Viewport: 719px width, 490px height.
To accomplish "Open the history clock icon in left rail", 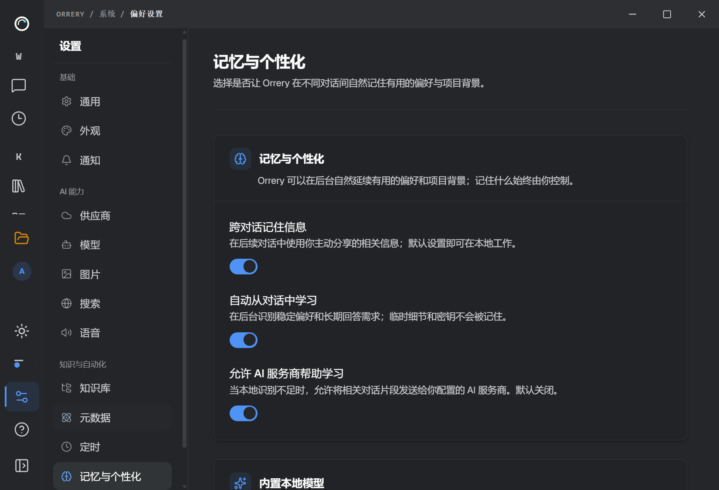I will (x=19, y=118).
